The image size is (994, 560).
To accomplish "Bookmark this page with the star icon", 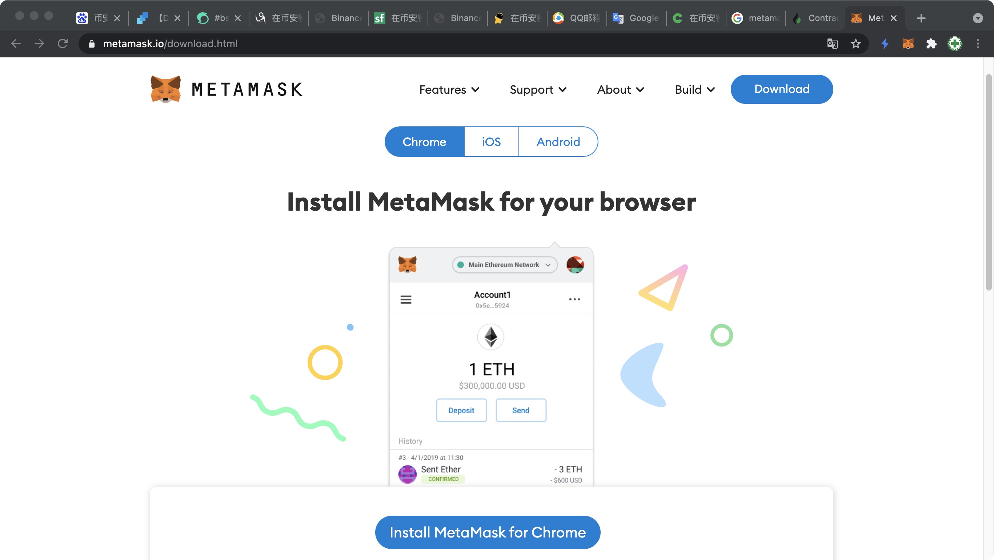I will coord(855,44).
